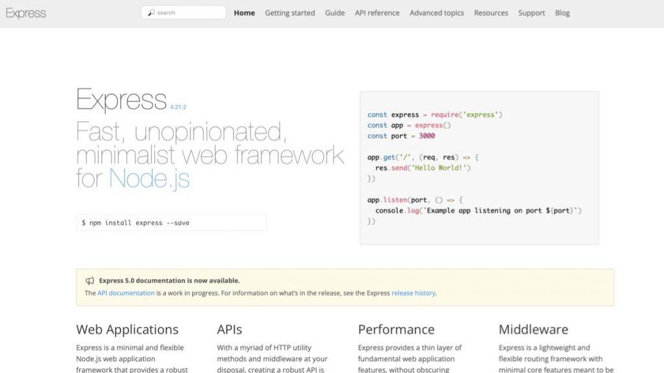Click the Express logo in the header
664x373 pixels.
[x=26, y=13]
